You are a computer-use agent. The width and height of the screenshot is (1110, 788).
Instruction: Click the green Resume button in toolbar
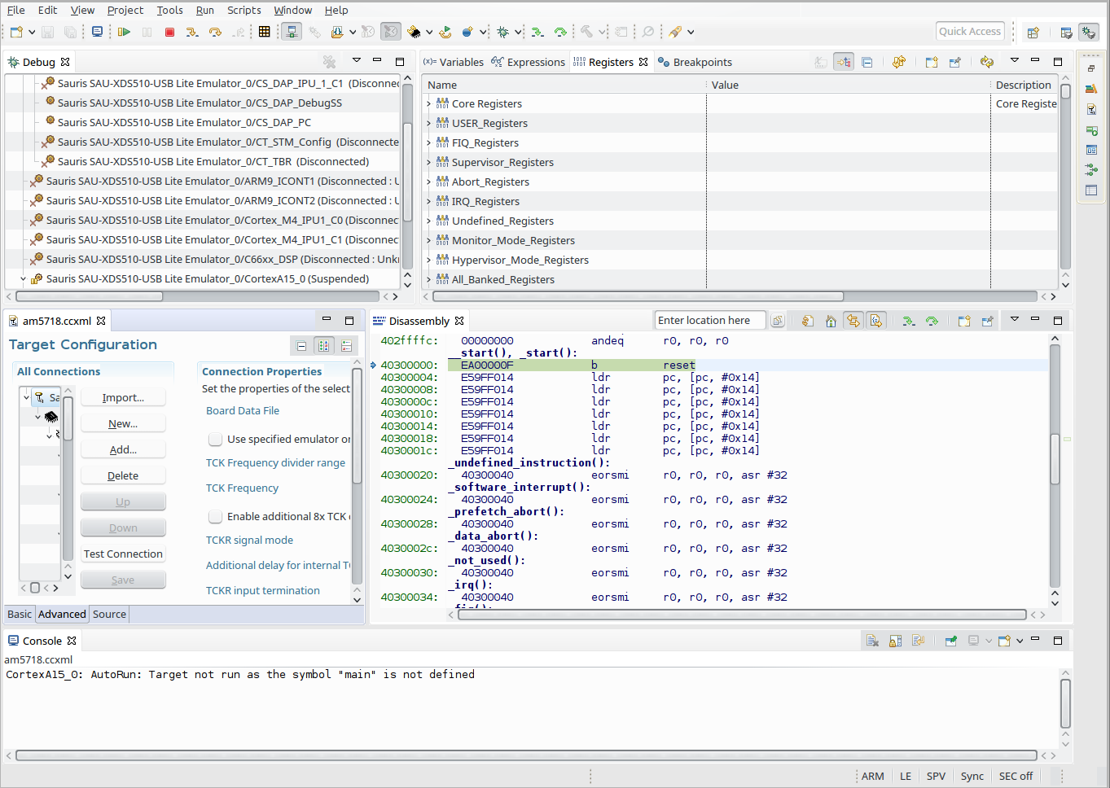124,32
